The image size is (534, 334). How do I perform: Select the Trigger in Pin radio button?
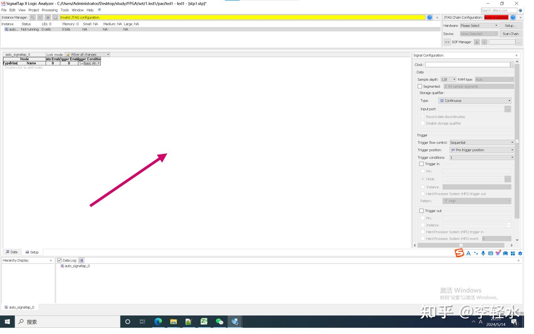pyautogui.click(x=423, y=171)
